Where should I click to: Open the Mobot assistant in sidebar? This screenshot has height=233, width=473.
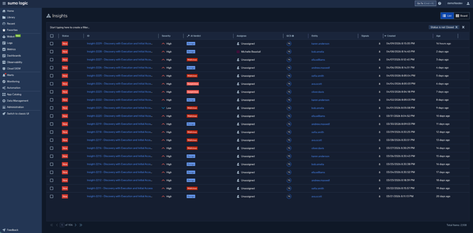[x=11, y=36]
